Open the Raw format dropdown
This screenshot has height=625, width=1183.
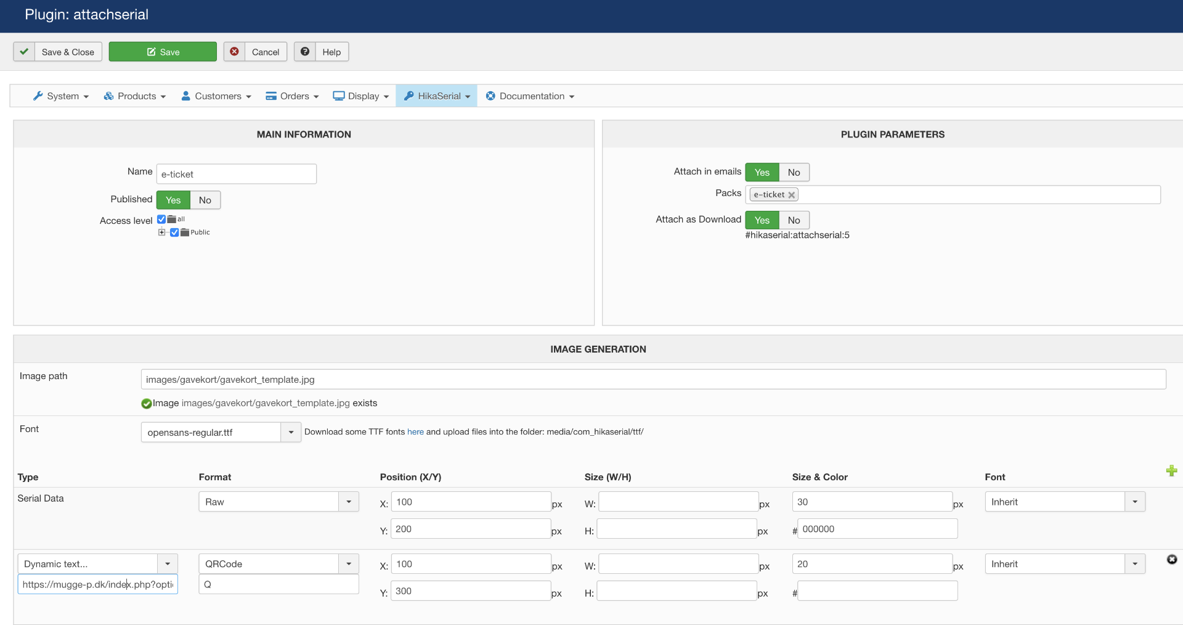(349, 502)
